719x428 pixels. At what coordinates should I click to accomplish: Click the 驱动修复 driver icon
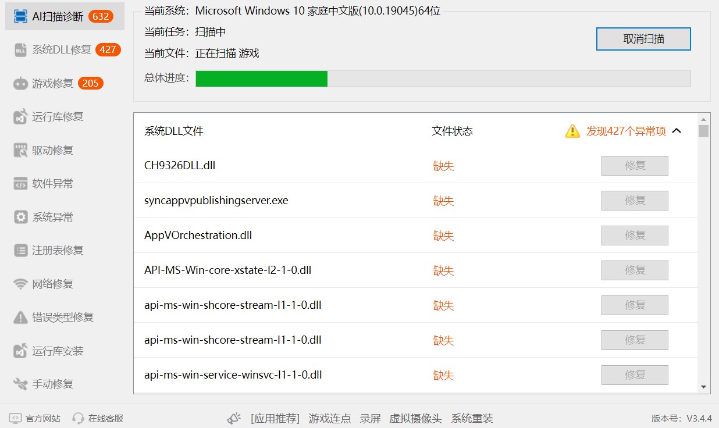20,151
